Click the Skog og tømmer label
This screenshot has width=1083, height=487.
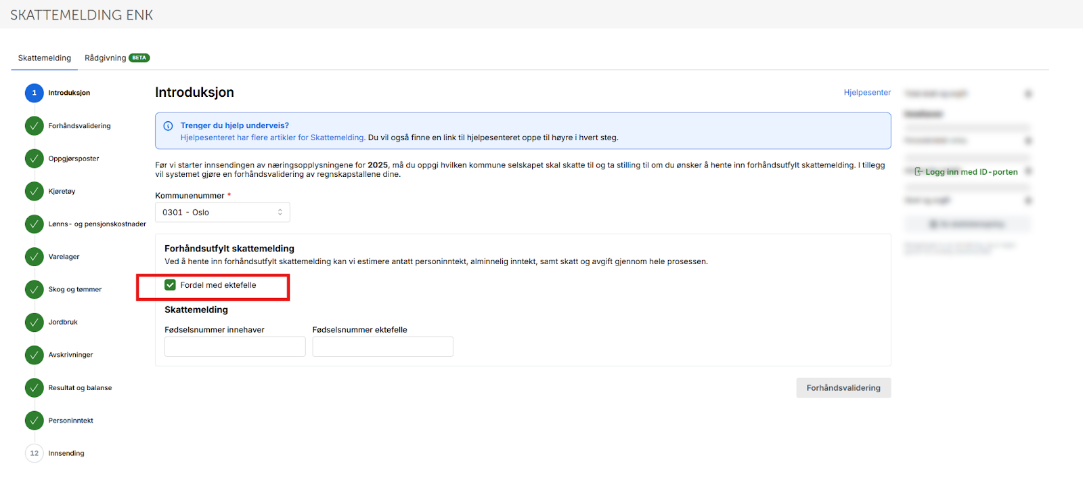click(x=75, y=289)
